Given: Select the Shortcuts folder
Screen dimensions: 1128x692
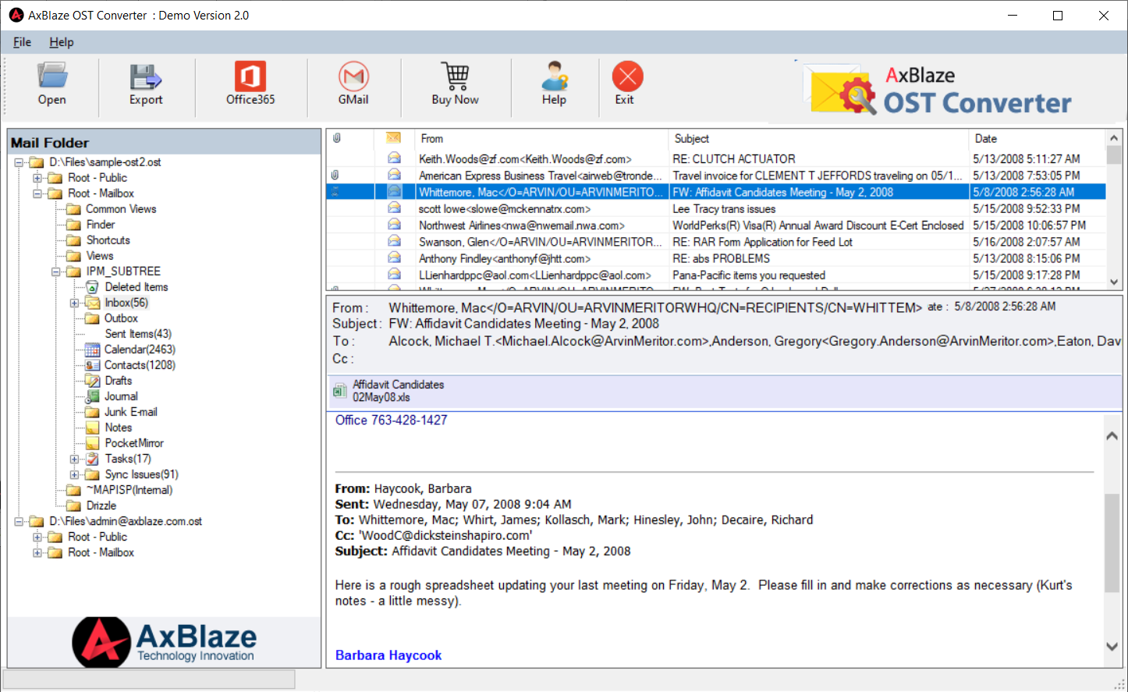Looking at the screenshot, I should tap(108, 240).
